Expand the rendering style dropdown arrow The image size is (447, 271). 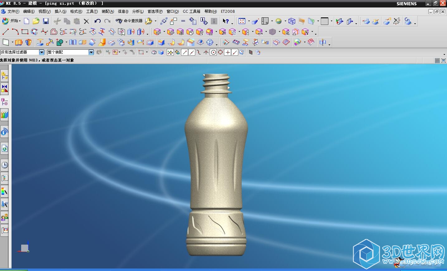pyautogui.click(x=285, y=21)
